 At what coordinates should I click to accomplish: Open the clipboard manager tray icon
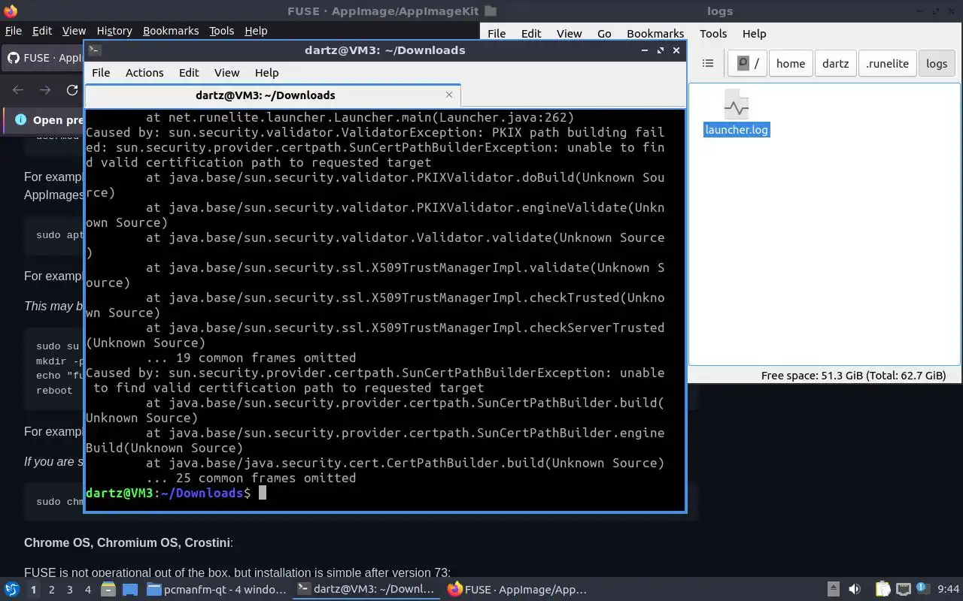(x=882, y=590)
